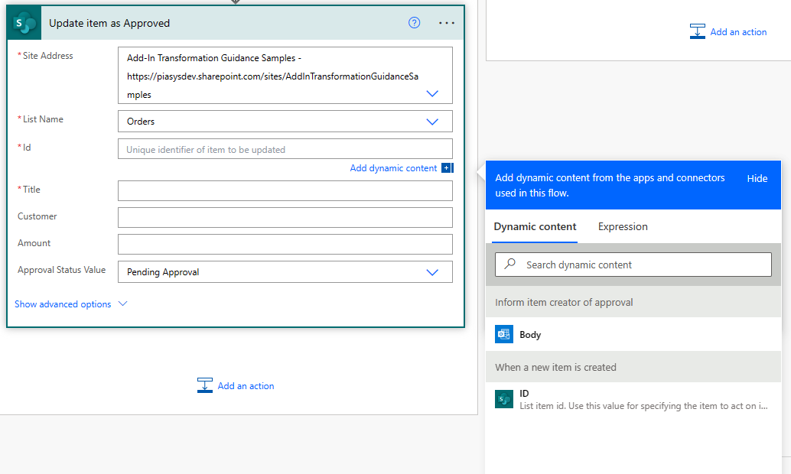Viewport: 791px width, 474px height.
Task: Click the plus icon next to Add dynamic content
Action: pos(448,167)
